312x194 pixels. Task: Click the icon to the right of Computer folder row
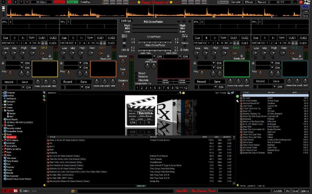(x=44, y=93)
